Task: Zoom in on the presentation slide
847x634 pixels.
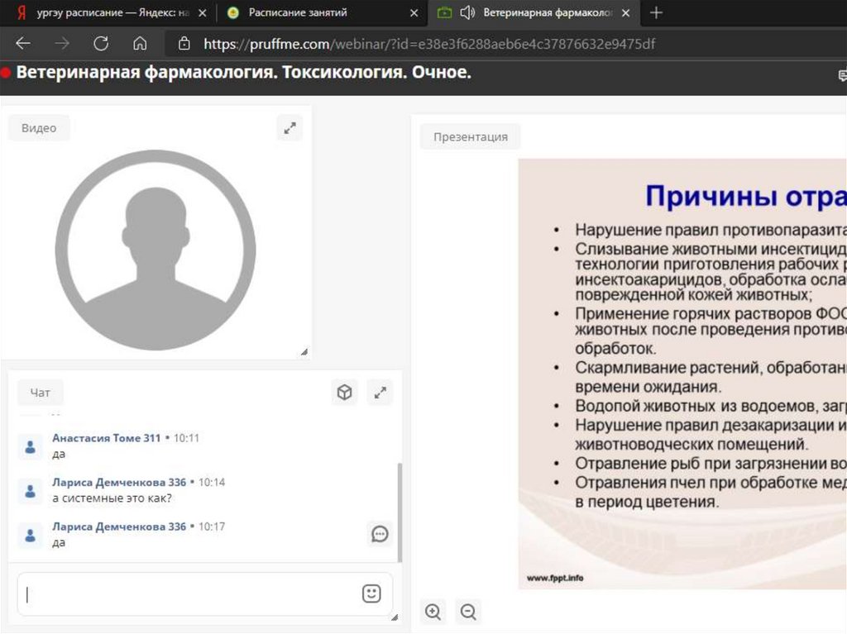Action: click(433, 612)
